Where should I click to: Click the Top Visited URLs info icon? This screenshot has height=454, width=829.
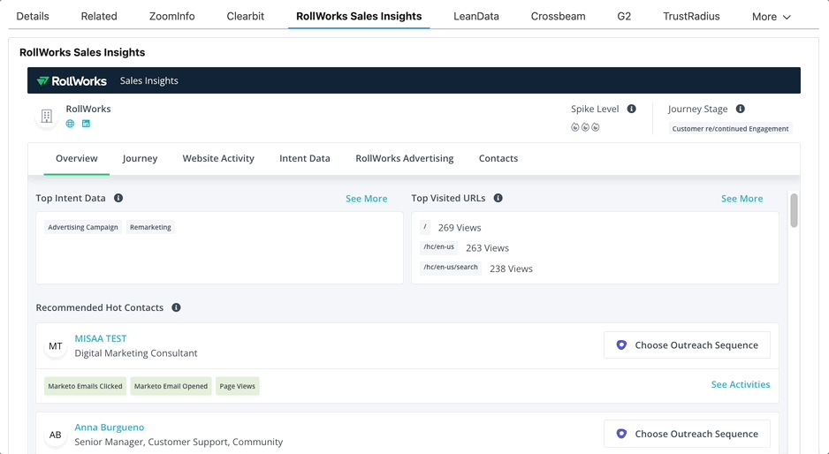pos(498,199)
